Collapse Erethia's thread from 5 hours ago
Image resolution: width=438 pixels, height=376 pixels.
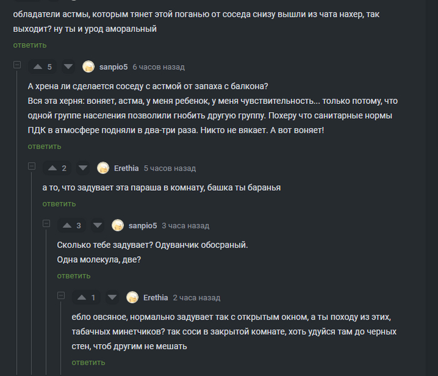click(31, 166)
